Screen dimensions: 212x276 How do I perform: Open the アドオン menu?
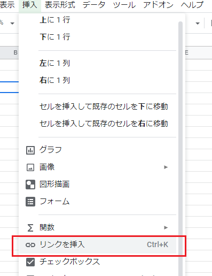point(158,5)
